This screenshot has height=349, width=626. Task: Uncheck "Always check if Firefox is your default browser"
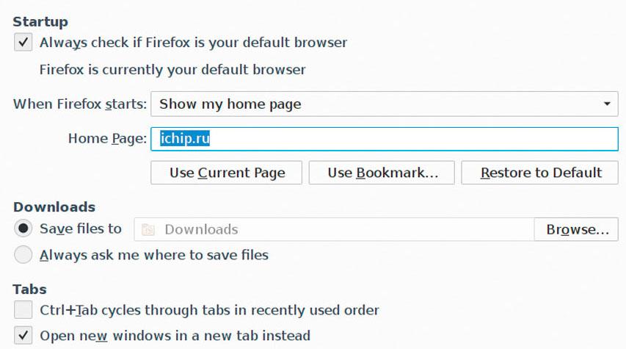click(23, 43)
